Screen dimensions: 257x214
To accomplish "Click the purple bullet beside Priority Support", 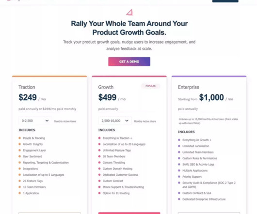I will pyautogui.click(x=179, y=177).
